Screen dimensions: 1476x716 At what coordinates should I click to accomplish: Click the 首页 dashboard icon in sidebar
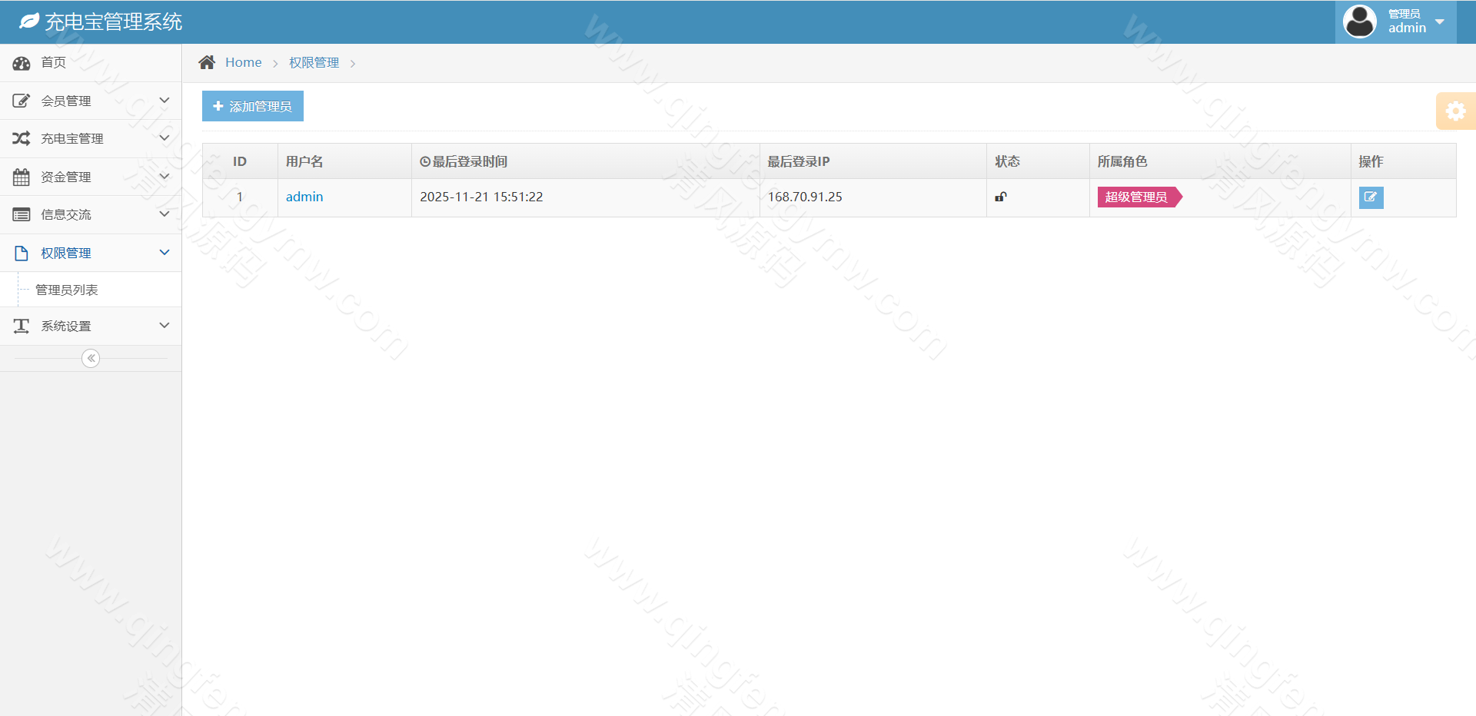point(22,63)
